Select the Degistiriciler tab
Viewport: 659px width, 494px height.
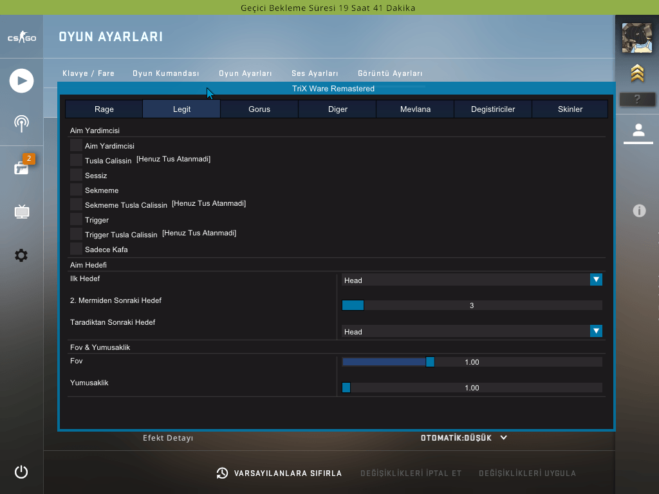[x=493, y=109]
